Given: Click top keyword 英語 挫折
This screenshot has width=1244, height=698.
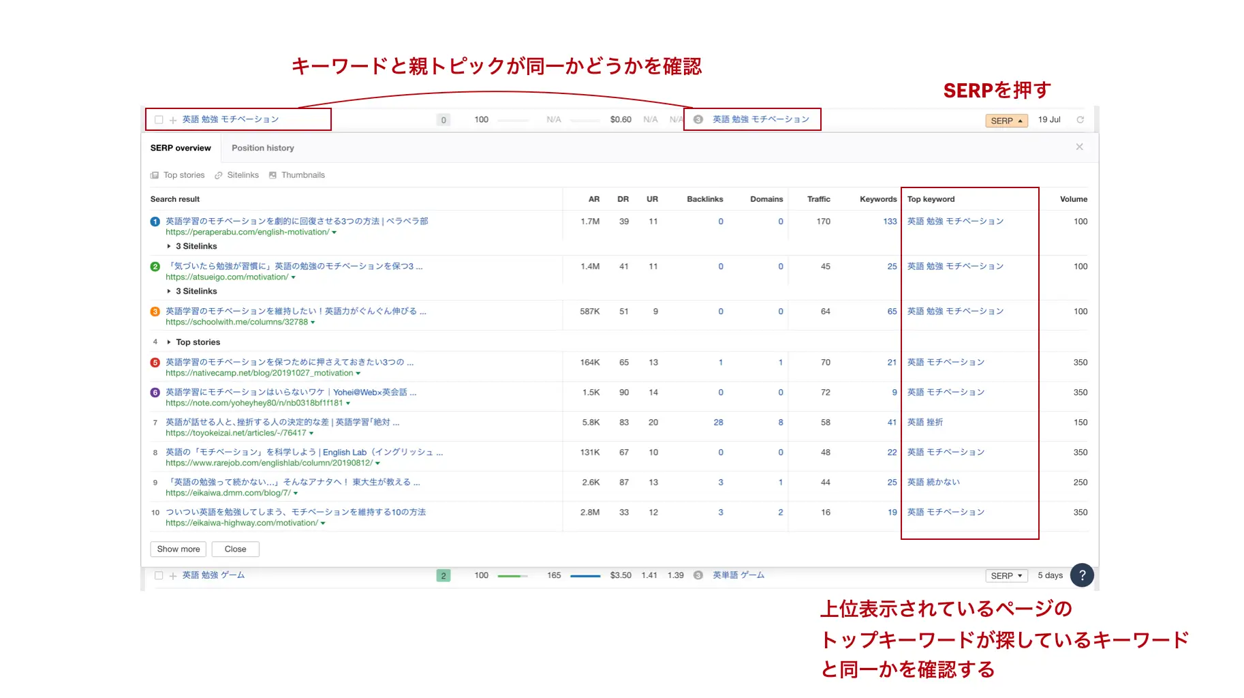Looking at the screenshot, I should pyautogui.click(x=925, y=422).
